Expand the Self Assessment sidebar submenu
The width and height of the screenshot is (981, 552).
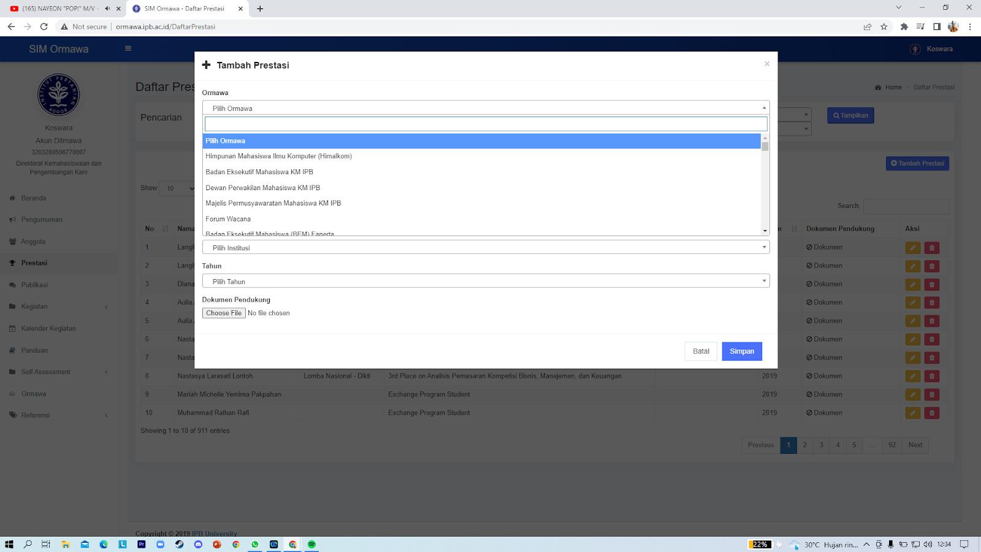point(58,372)
